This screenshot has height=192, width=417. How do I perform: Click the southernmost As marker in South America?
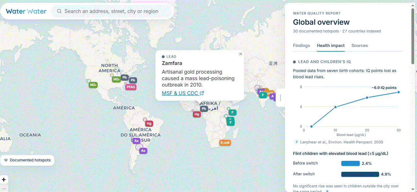point(143,151)
